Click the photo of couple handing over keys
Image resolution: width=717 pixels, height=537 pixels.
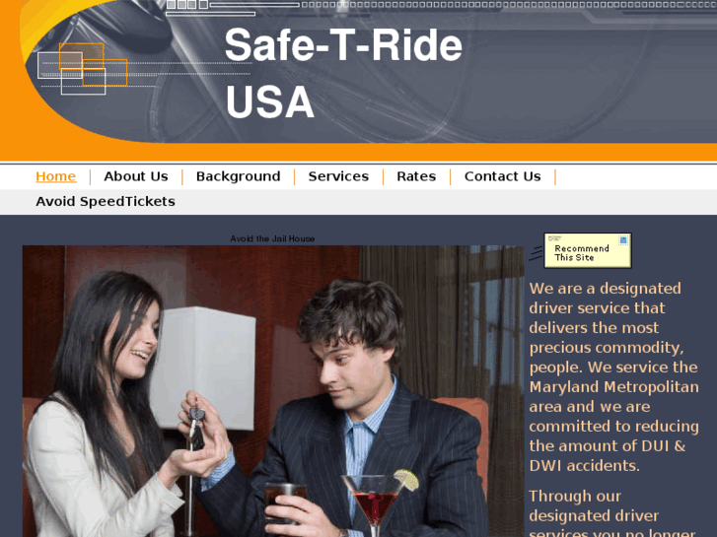273,391
